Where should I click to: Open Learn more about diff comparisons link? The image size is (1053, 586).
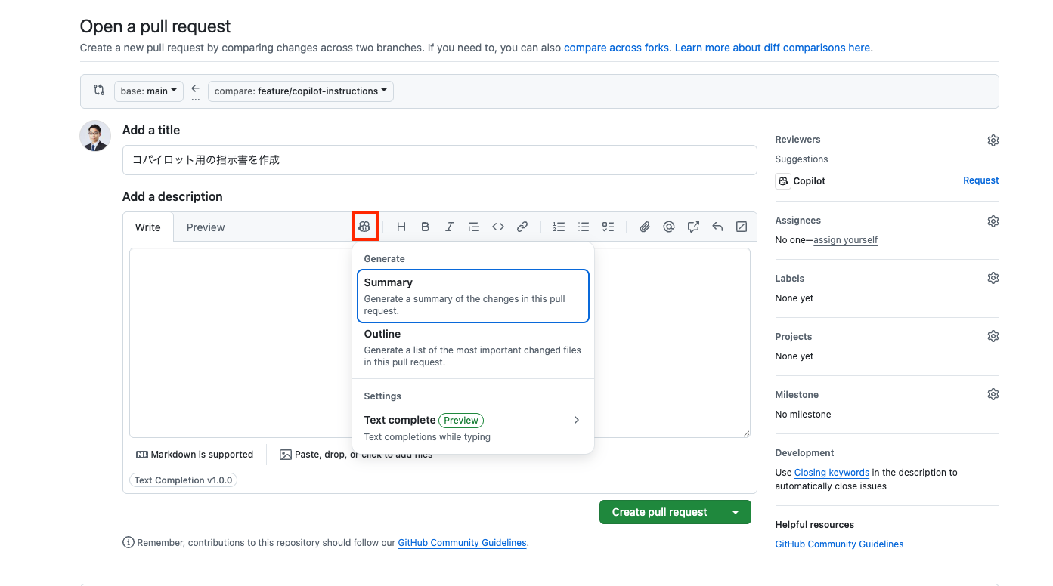[x=773, y=48]
